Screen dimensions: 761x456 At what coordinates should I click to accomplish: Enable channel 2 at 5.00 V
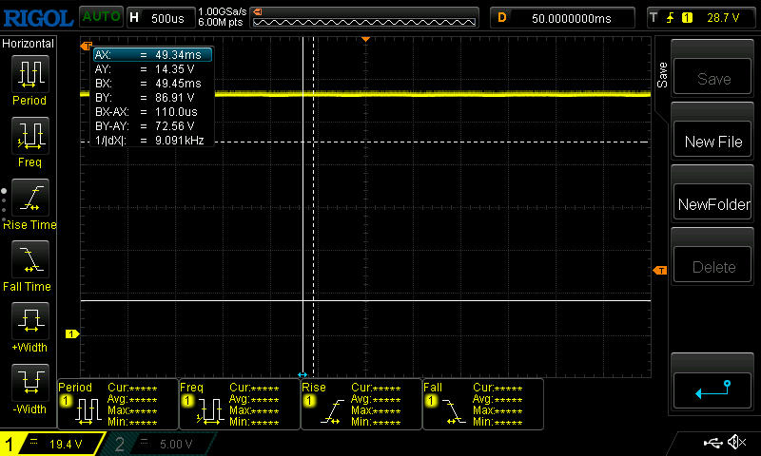coord(159,444)
